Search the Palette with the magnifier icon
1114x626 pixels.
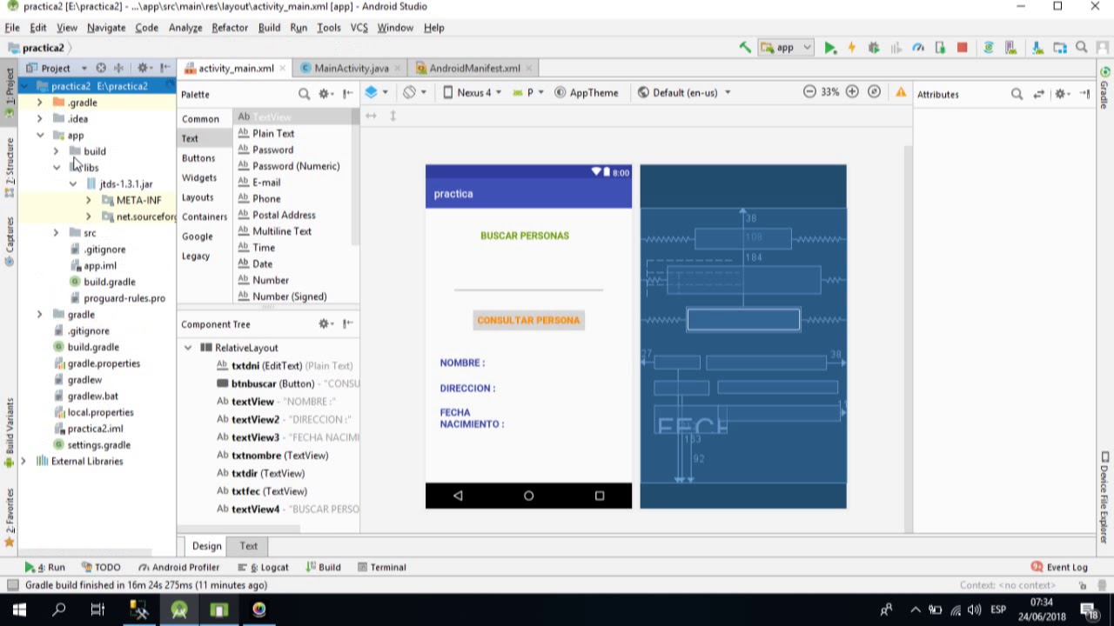click(304, 94)
